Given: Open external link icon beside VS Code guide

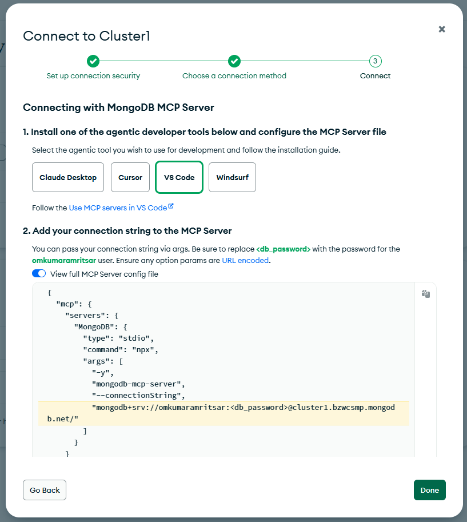Looking at the screenshot, I should pos(171,207).
